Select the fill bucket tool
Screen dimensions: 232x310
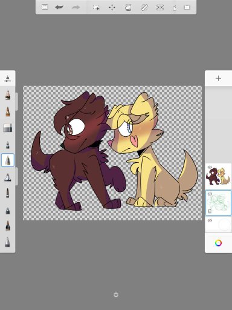tap(128, 7)
